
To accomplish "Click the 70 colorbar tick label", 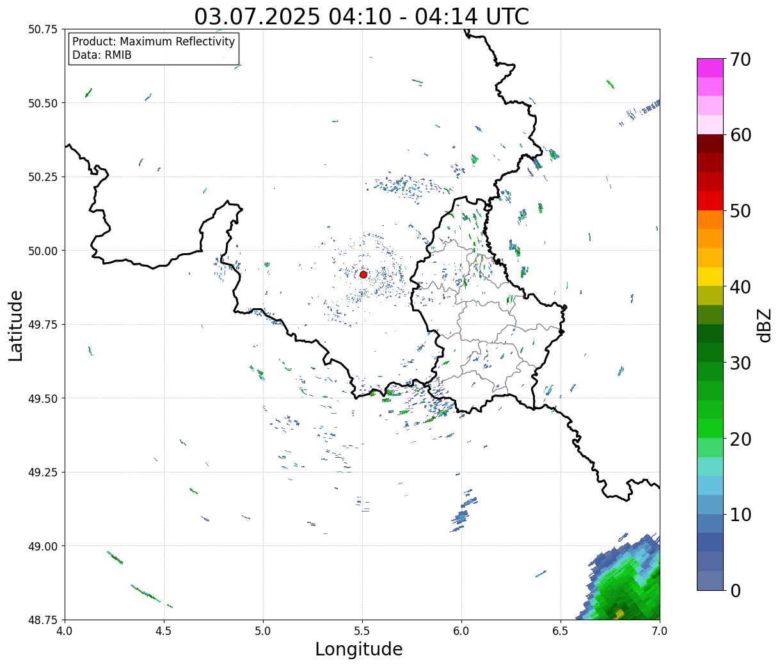I will click(x=740, y=59).
